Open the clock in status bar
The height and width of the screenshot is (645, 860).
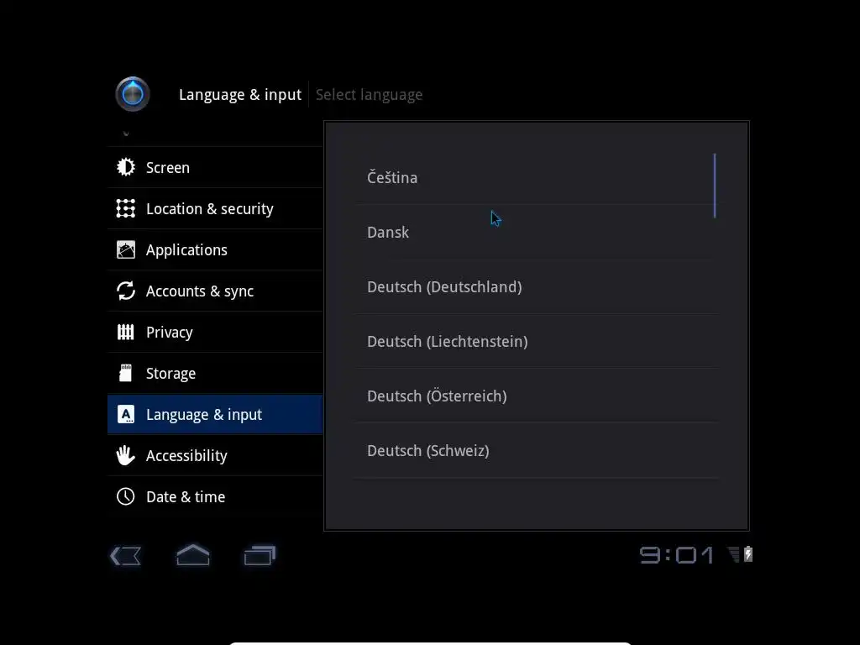[677, 555]
